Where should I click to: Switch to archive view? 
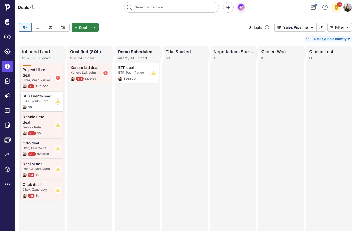pos(63,27)
